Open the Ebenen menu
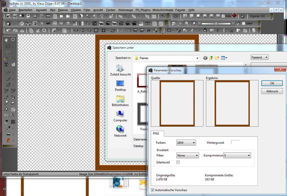287x196 pixels. pyautogui.click(x=63, y=10)
